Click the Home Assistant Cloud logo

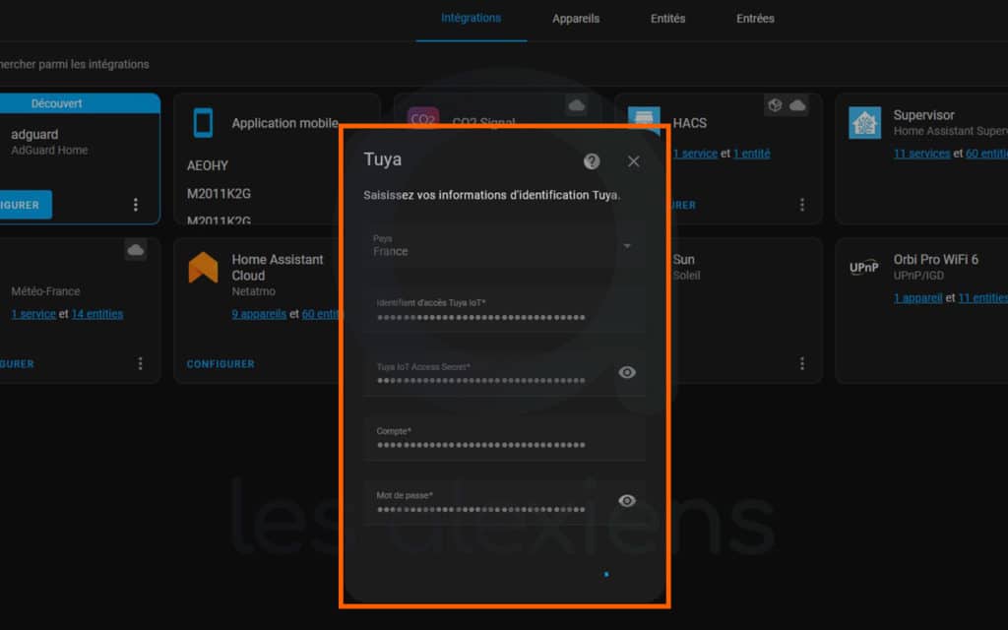(x=203, y=267)
